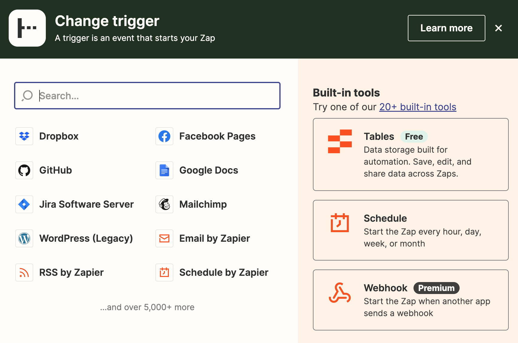
Task: Click the Email by Zapier envelope icon
Action: (x=164, y=238)
